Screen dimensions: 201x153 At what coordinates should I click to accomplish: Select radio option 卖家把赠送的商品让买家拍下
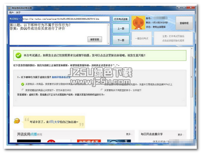pyautogui.click(x=23, y=90)
